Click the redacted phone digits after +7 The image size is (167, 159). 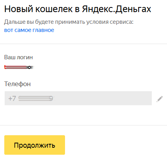click(36, 99)
